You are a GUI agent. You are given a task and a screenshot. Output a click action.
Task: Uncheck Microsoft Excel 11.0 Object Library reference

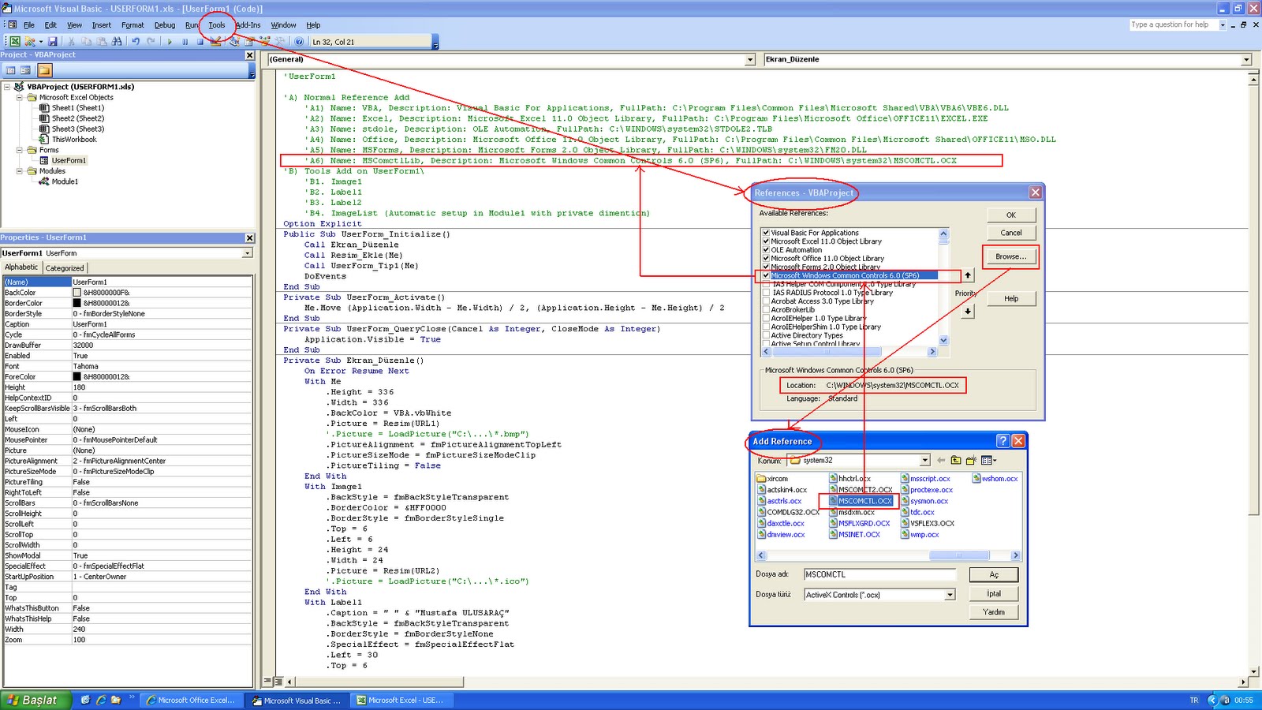point(766,241)
